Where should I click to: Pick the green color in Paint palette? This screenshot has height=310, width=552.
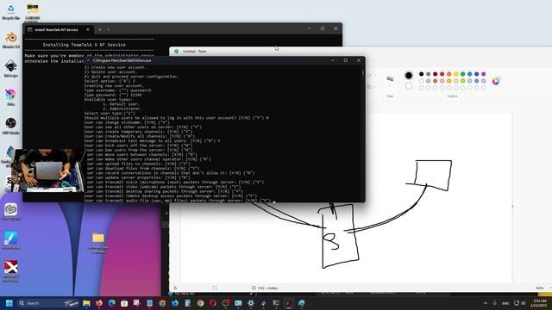coord(462,74)
